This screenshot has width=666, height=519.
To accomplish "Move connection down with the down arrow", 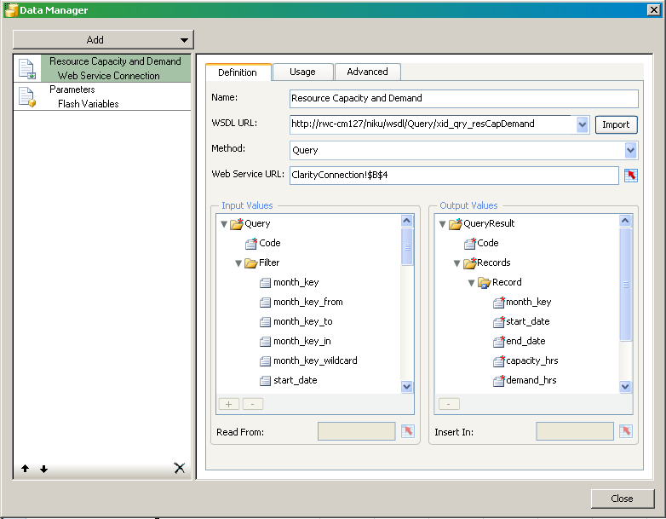I will coord(43,469).
